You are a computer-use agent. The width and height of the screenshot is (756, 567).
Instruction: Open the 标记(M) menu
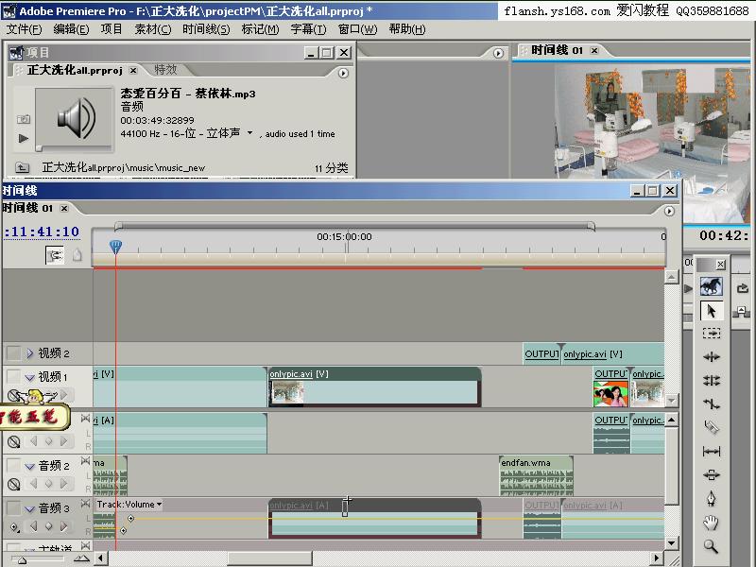(x=261, y=29)
